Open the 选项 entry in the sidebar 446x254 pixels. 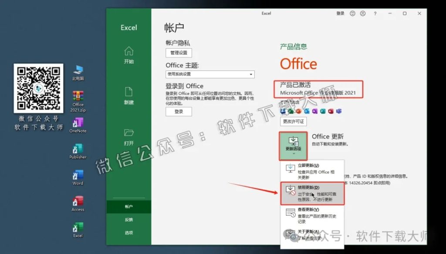[128, 233]
